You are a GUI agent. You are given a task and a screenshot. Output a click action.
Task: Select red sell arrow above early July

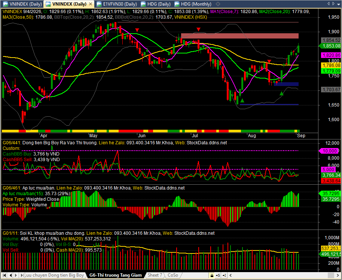point(198,29)
